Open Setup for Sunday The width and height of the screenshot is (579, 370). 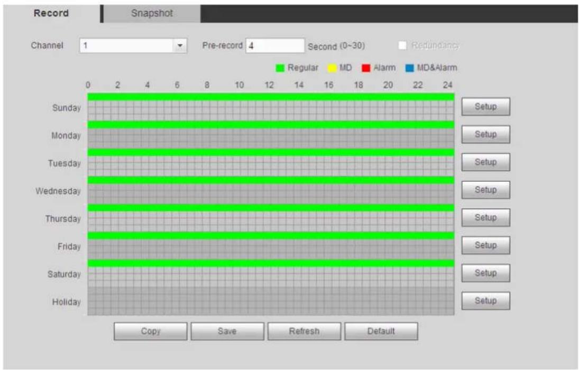485,107
